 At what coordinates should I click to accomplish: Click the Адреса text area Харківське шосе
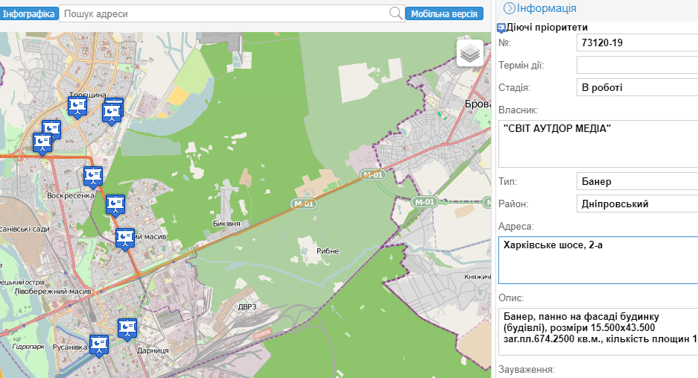tap(598, 260)
